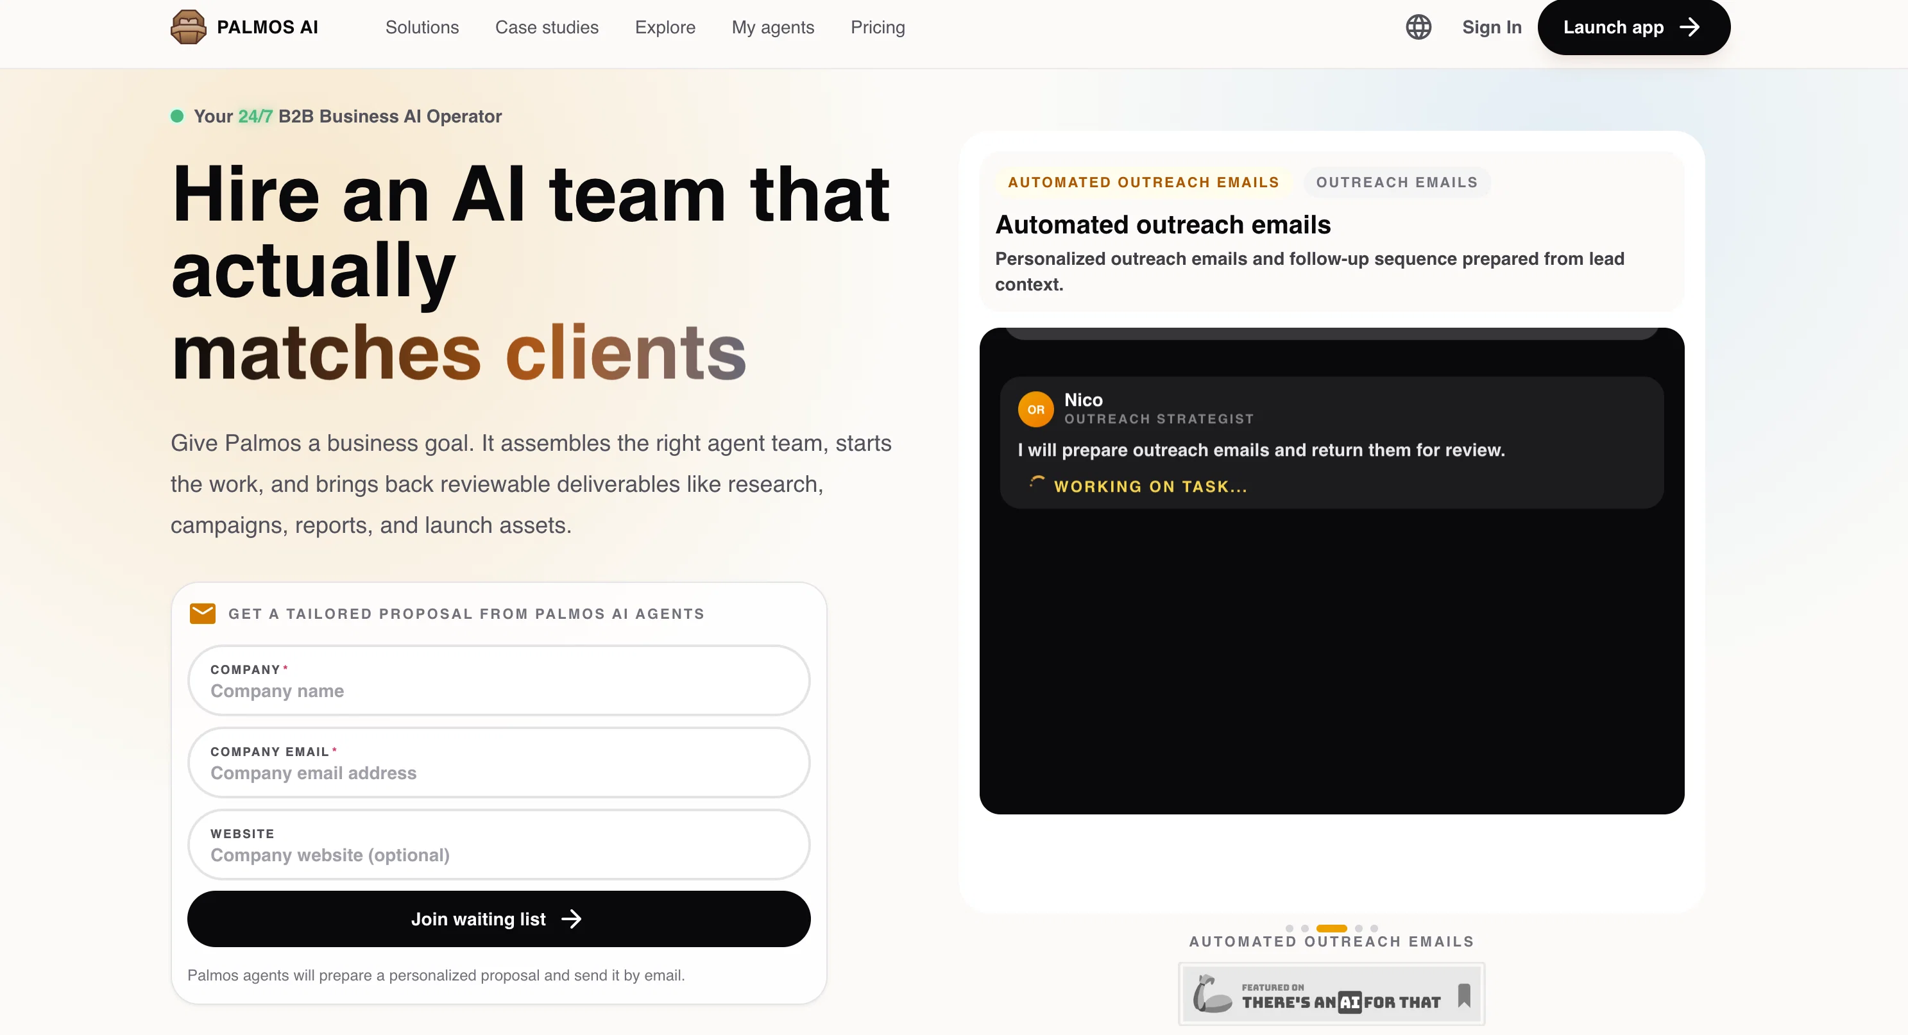Click 'GET A TAILORED PROPOSAL FROM PALMOS AI AGENTS'
1908x1035 pixels.
click(x=466, y=614)
